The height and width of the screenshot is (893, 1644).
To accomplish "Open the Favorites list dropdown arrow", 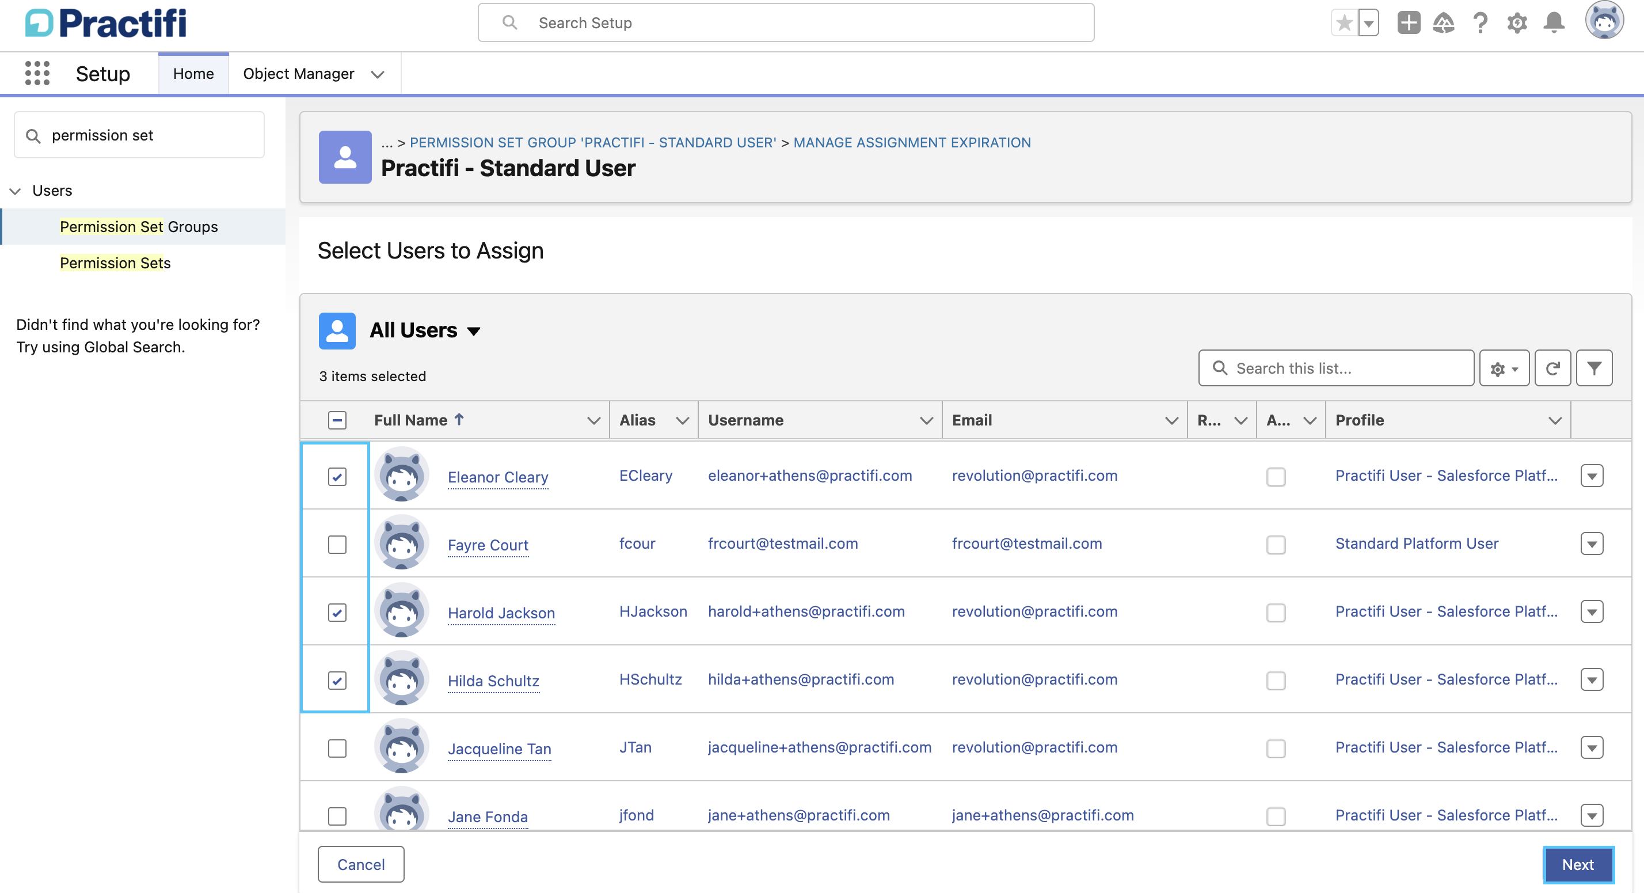I will (1368, 23).
